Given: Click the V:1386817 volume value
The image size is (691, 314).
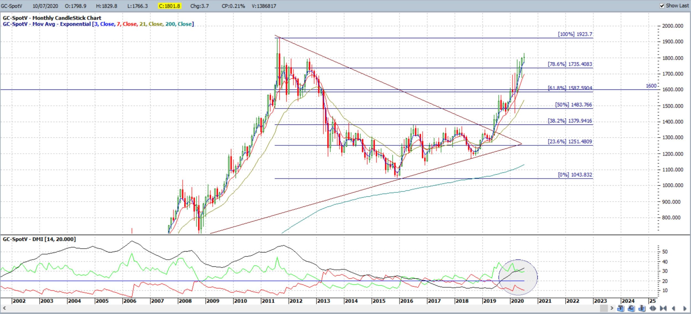Looking at the screenshot, I should click(x=264, y=6).
